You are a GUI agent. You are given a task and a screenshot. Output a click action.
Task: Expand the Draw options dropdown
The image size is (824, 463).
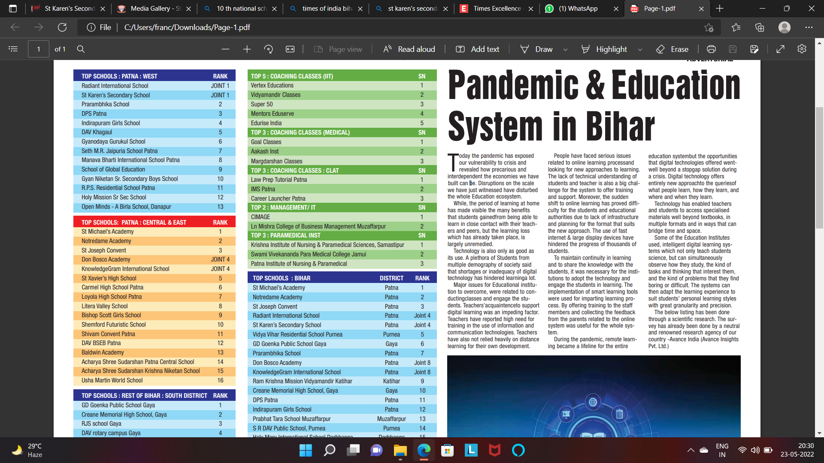click(x=565, y=50)
